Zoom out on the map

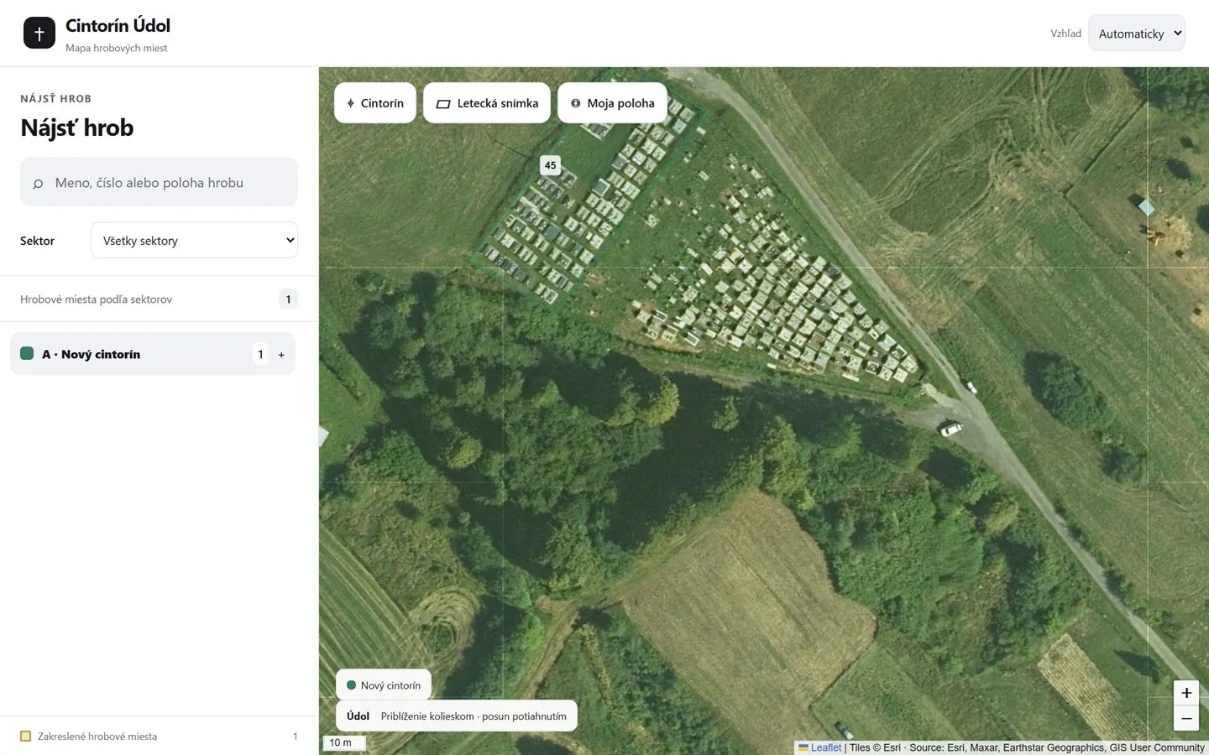(x=1185, y=718)
